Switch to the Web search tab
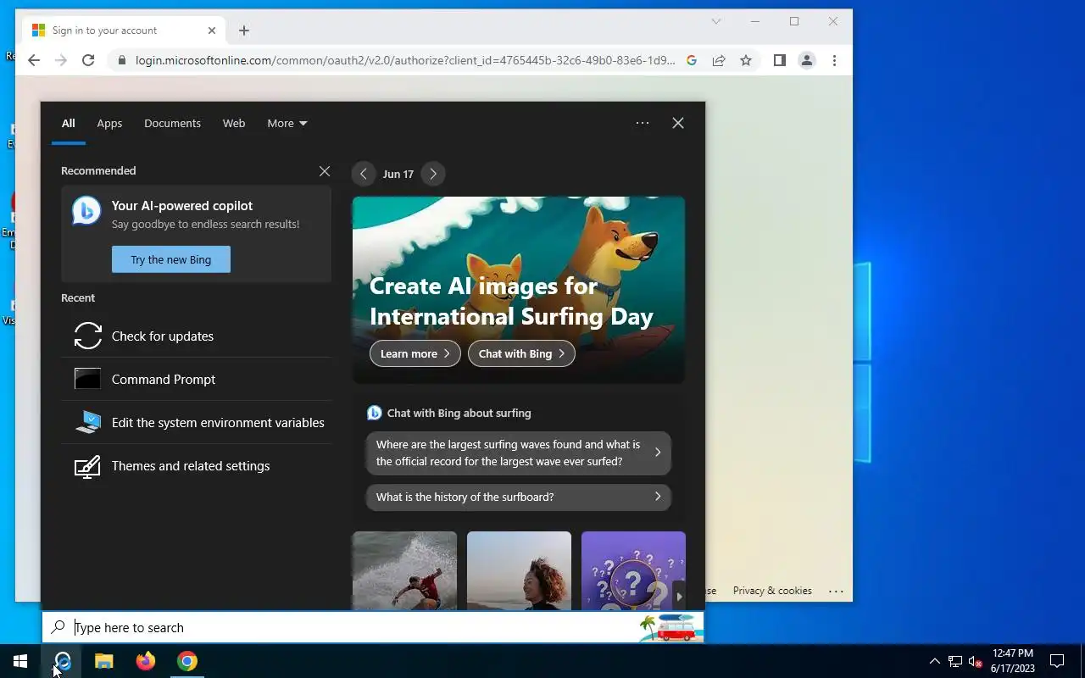This screenshot has width=1085, height=678. 234,123
